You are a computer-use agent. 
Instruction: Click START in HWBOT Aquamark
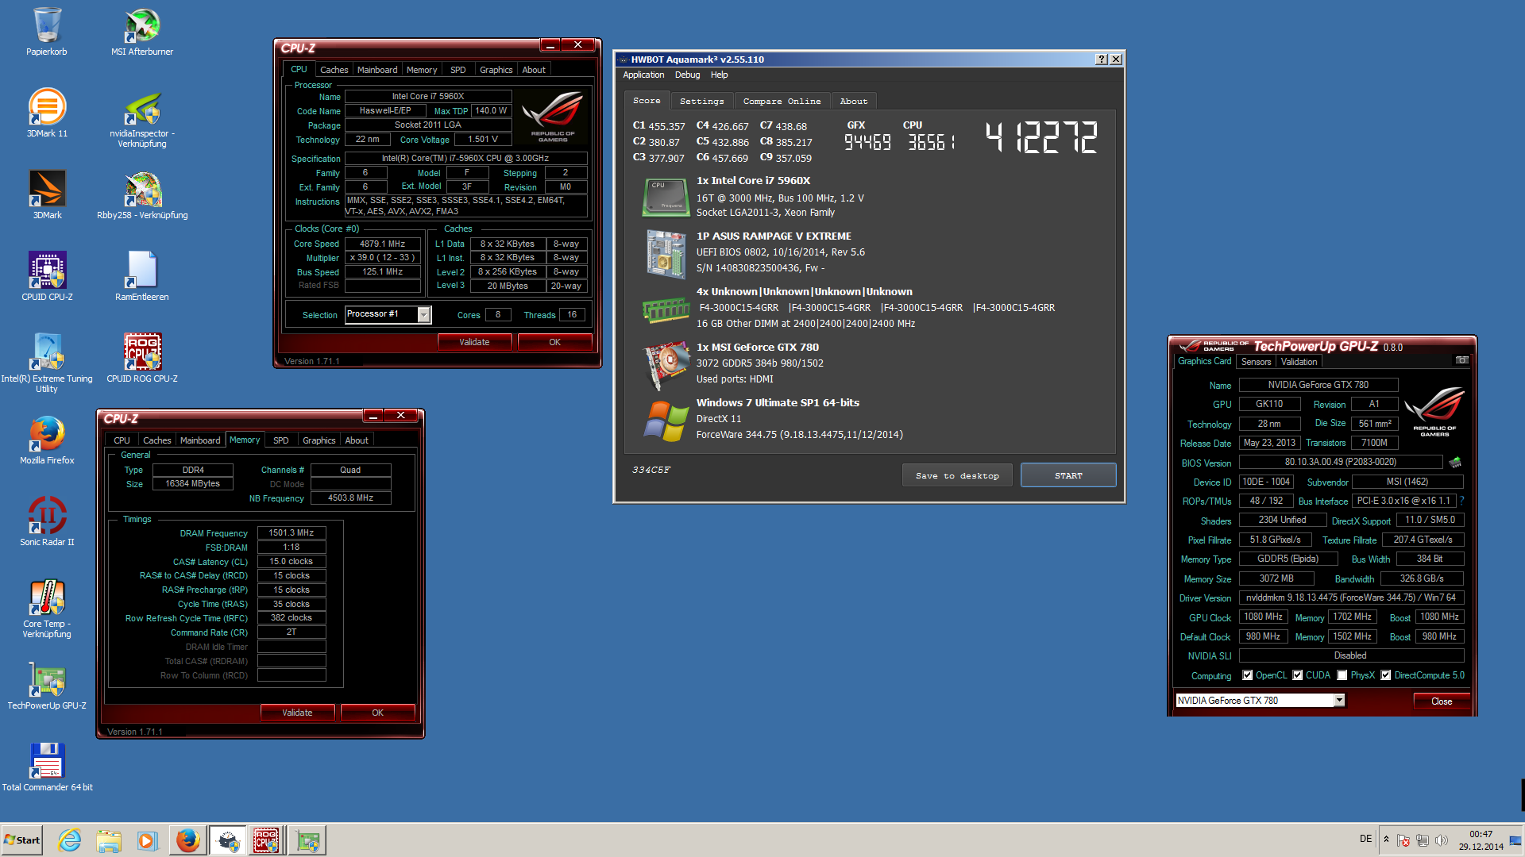pyautogui.click(x=1068, y=475)
